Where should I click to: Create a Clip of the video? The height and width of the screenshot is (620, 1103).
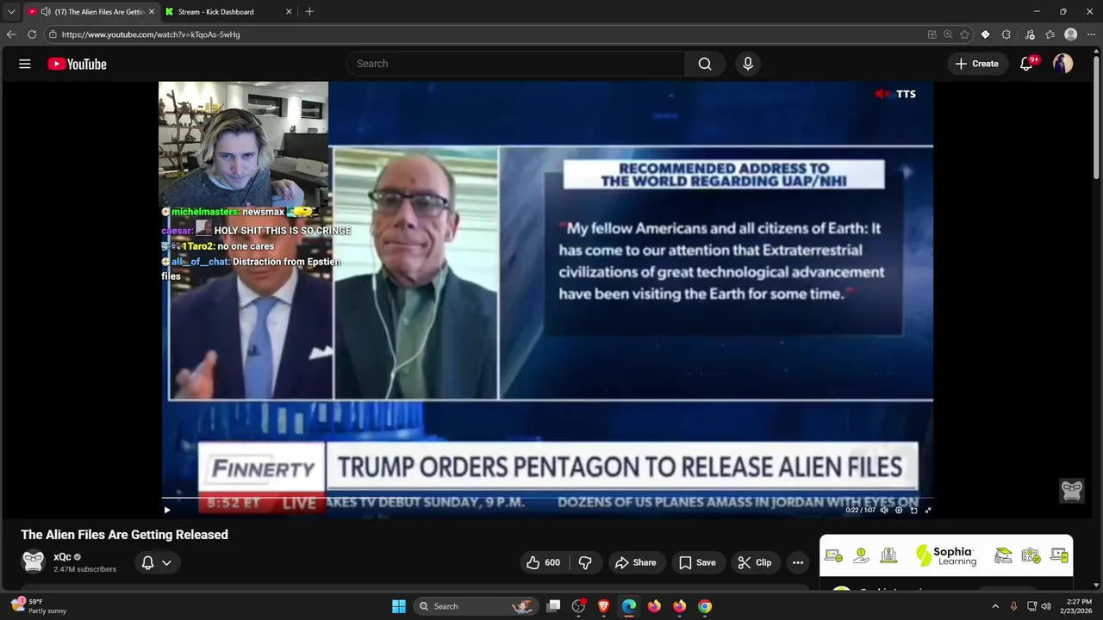[x=755, y=562]
